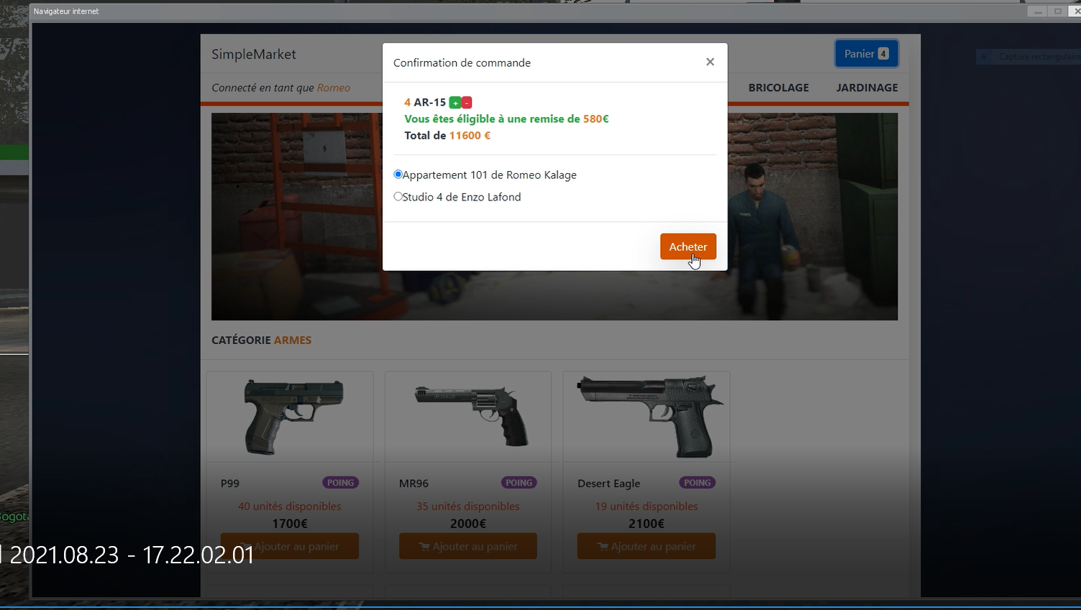This screenshot has width=1081, height=610.
Task: Click the Acheter button
Action: 688,246
